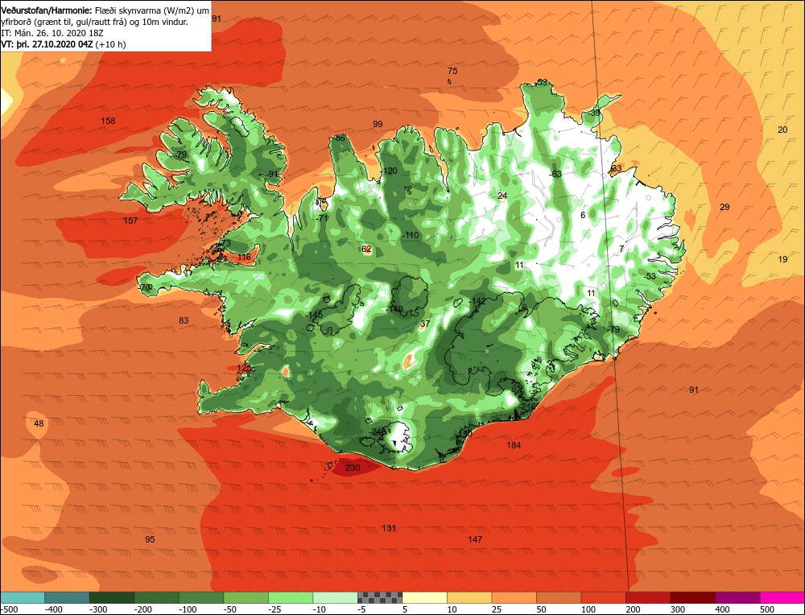The height and width of the screenshot is (615, 805).
Task: Click the value 230 off the south coast
Action: point(353,468)
